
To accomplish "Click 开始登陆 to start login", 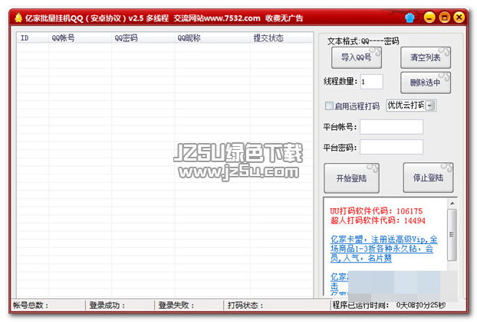I will (x=351, y=178).
